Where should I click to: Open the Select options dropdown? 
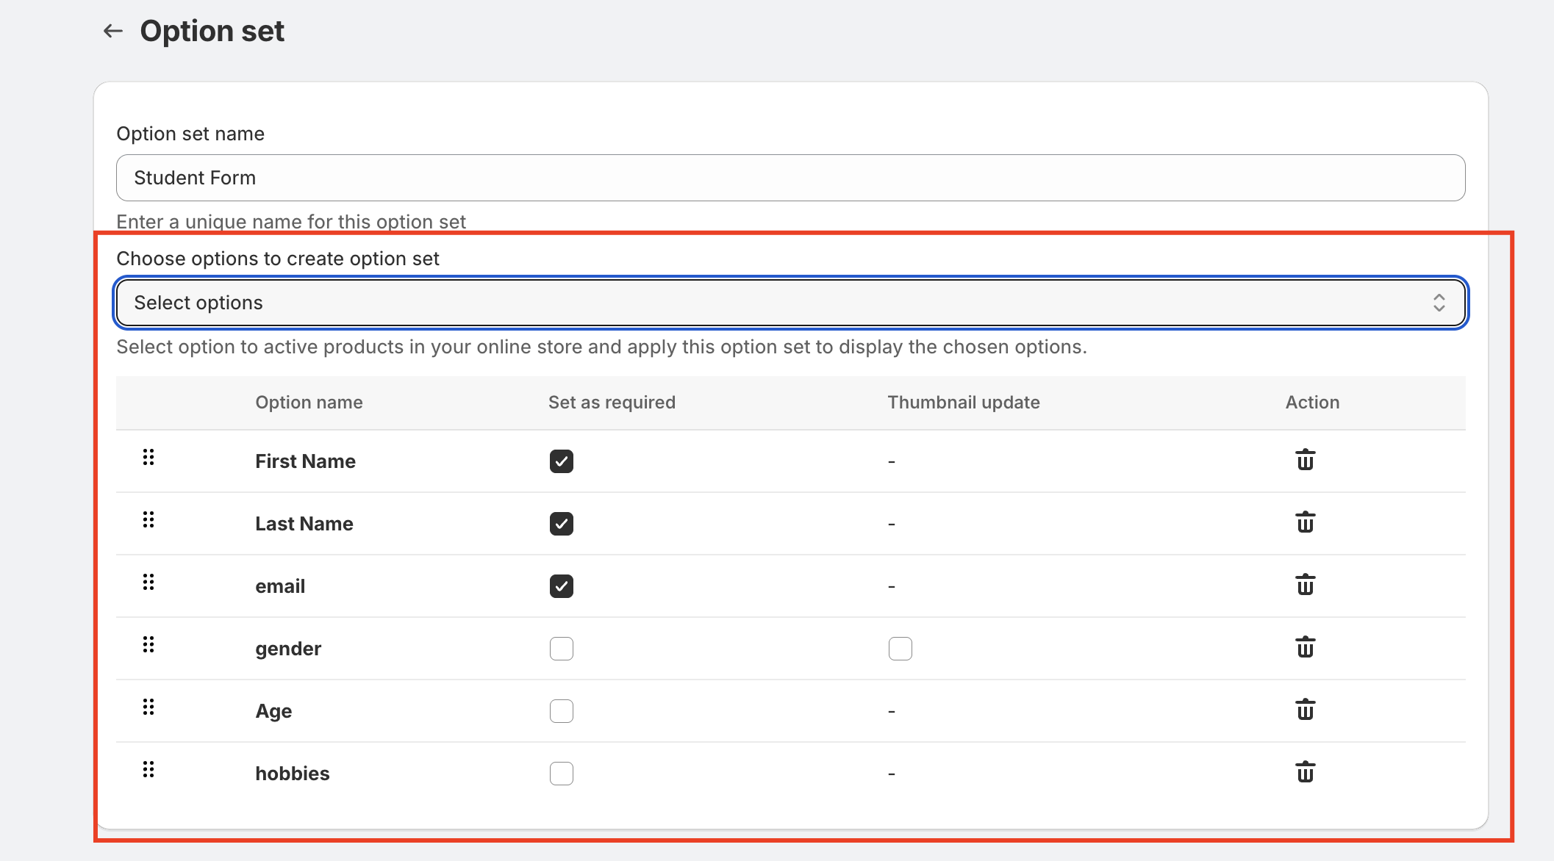tap(790, 303)
